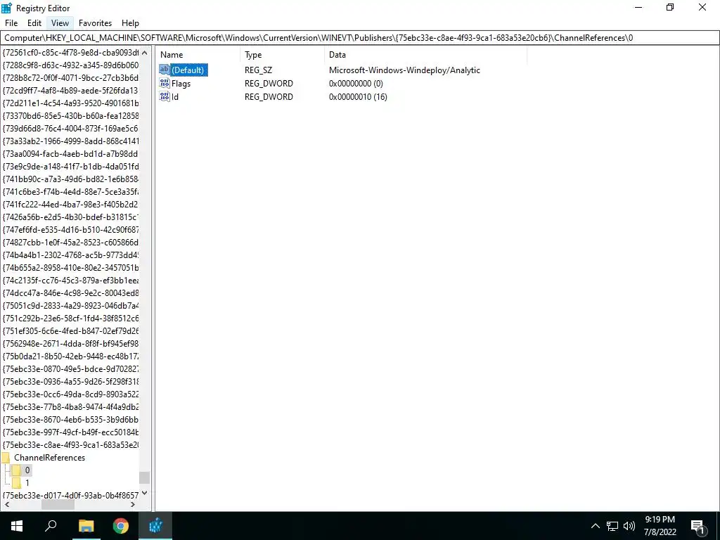The width and height of the screenshot is (720, 540).
Task: Open the Help menu
Action: tap(130, 23)
